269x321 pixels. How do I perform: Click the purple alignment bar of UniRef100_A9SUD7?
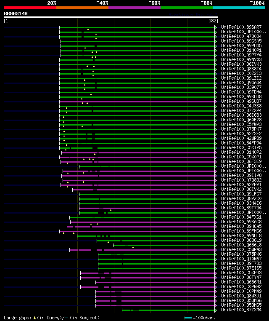pyautogui.click(x=137, y=102)
